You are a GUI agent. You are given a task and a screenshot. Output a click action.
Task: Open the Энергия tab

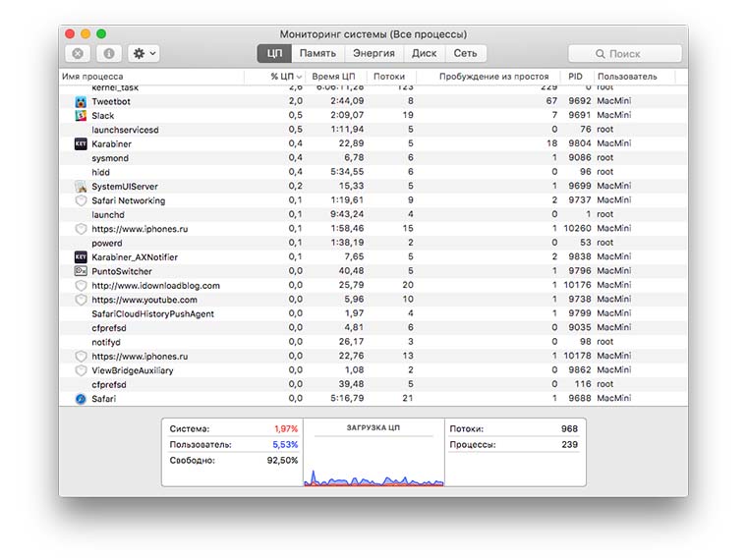[373, 54]
